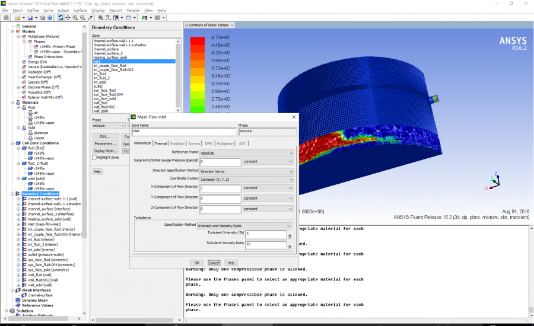Select the rotate view tool
The width and height of the screenshot is (534, 326).
pos(61,18)
